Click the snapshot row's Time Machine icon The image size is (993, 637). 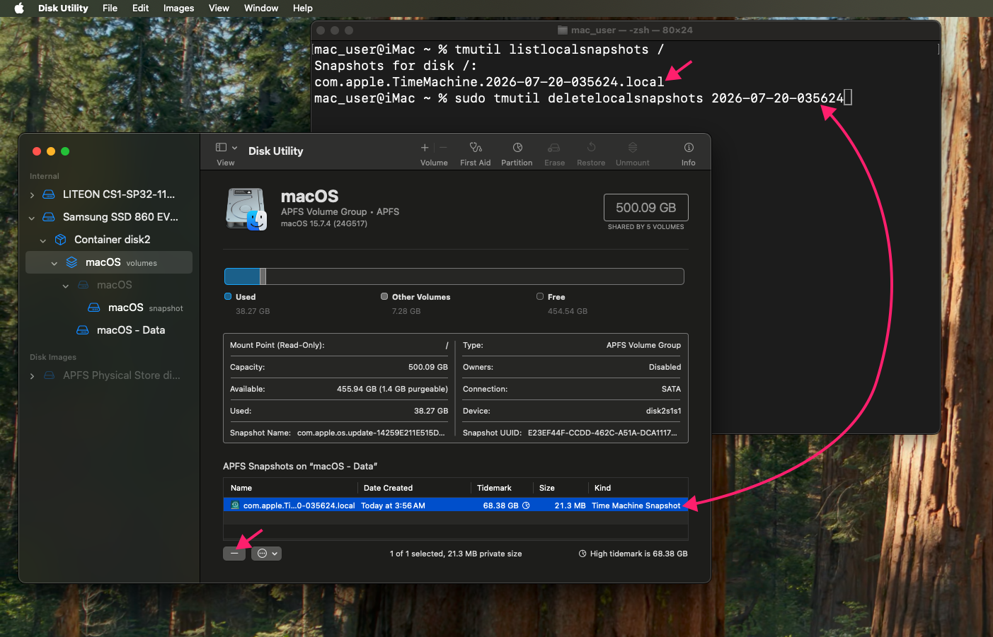coord(235,505)
